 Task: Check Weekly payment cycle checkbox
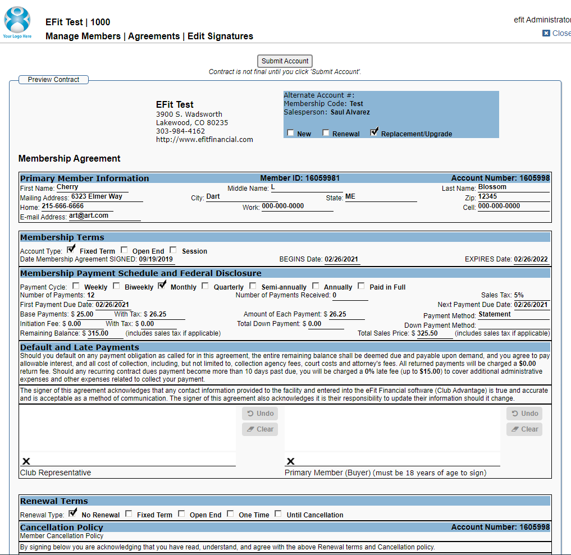coord(76,286)
